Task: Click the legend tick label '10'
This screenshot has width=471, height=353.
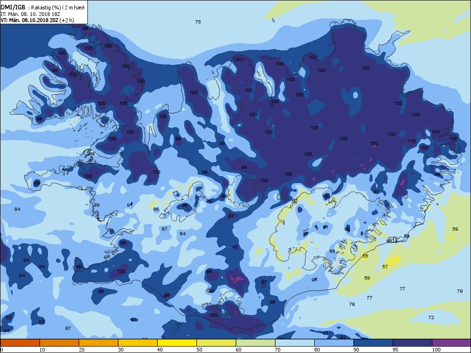Action: [x=42, y=350]
